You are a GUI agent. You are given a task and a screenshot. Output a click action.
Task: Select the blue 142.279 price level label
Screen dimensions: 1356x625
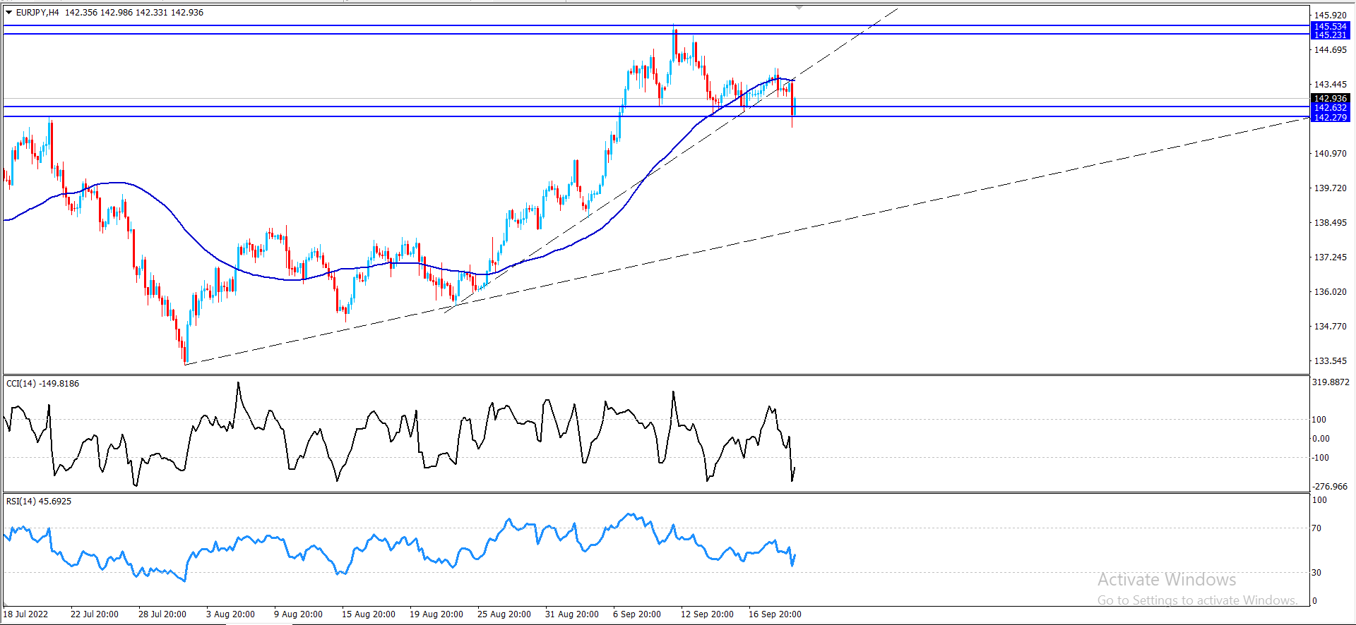1330,118
